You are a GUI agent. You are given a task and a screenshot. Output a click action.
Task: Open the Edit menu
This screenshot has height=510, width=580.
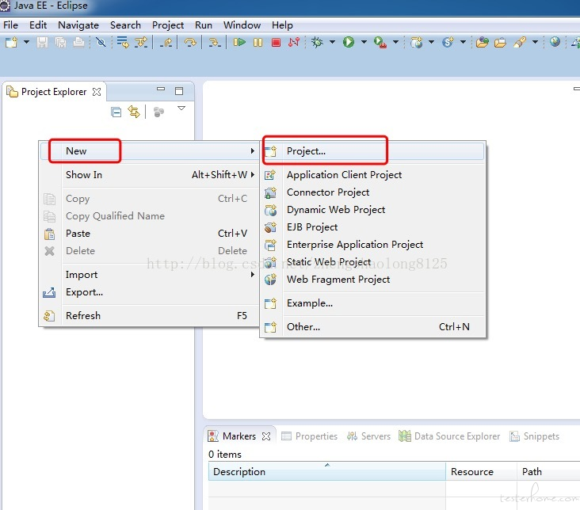38,25
